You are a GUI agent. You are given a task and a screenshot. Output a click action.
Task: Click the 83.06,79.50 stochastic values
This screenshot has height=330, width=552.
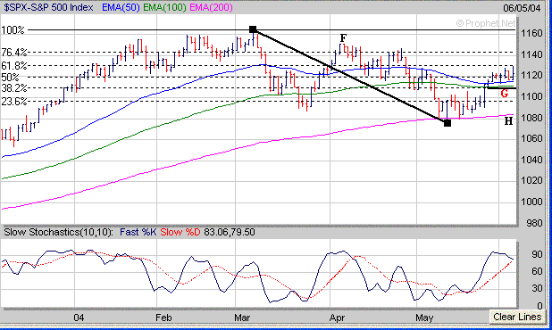tap(230, 232)
